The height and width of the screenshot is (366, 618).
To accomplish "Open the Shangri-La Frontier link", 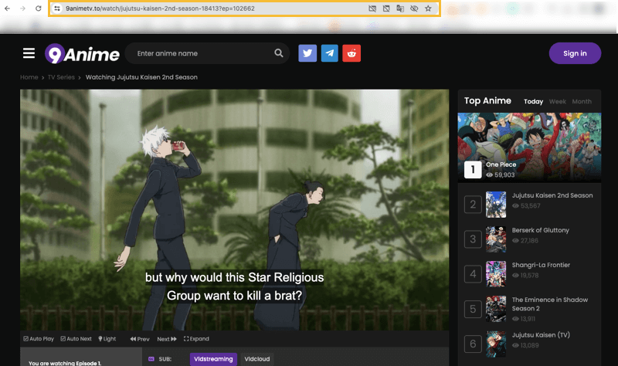I will tap(541, 265).
